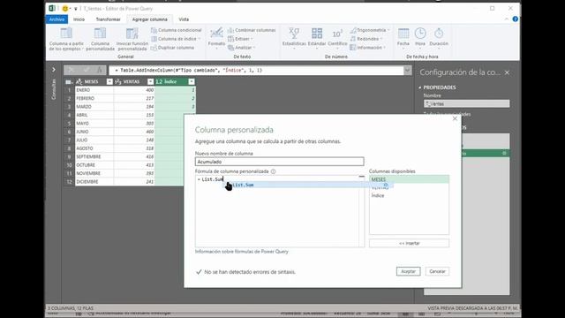Expand the Consultas side pane
Image resolution: width=565 pixels, height=318 pixels.
54,70
